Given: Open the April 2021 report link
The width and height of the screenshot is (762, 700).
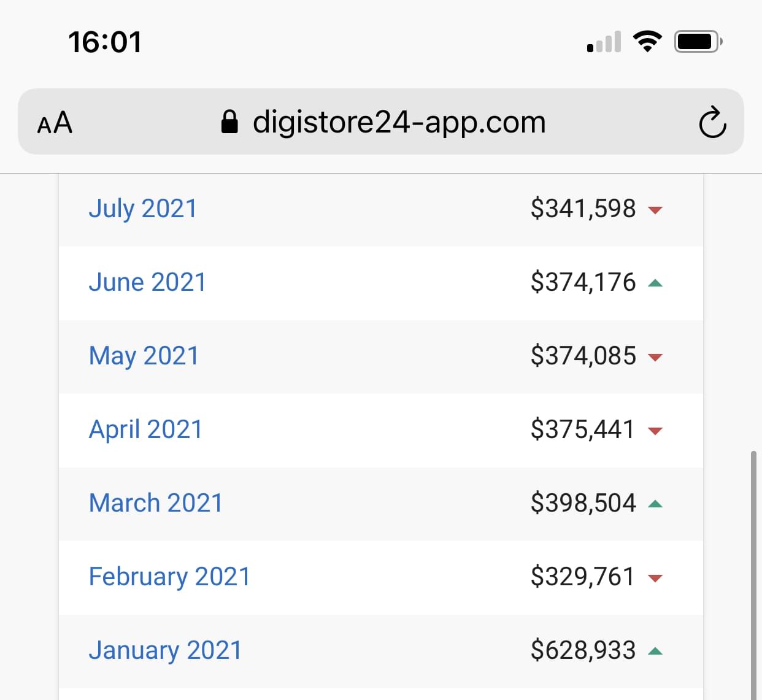Looking at the screenshot, I should tap(145, 429).
